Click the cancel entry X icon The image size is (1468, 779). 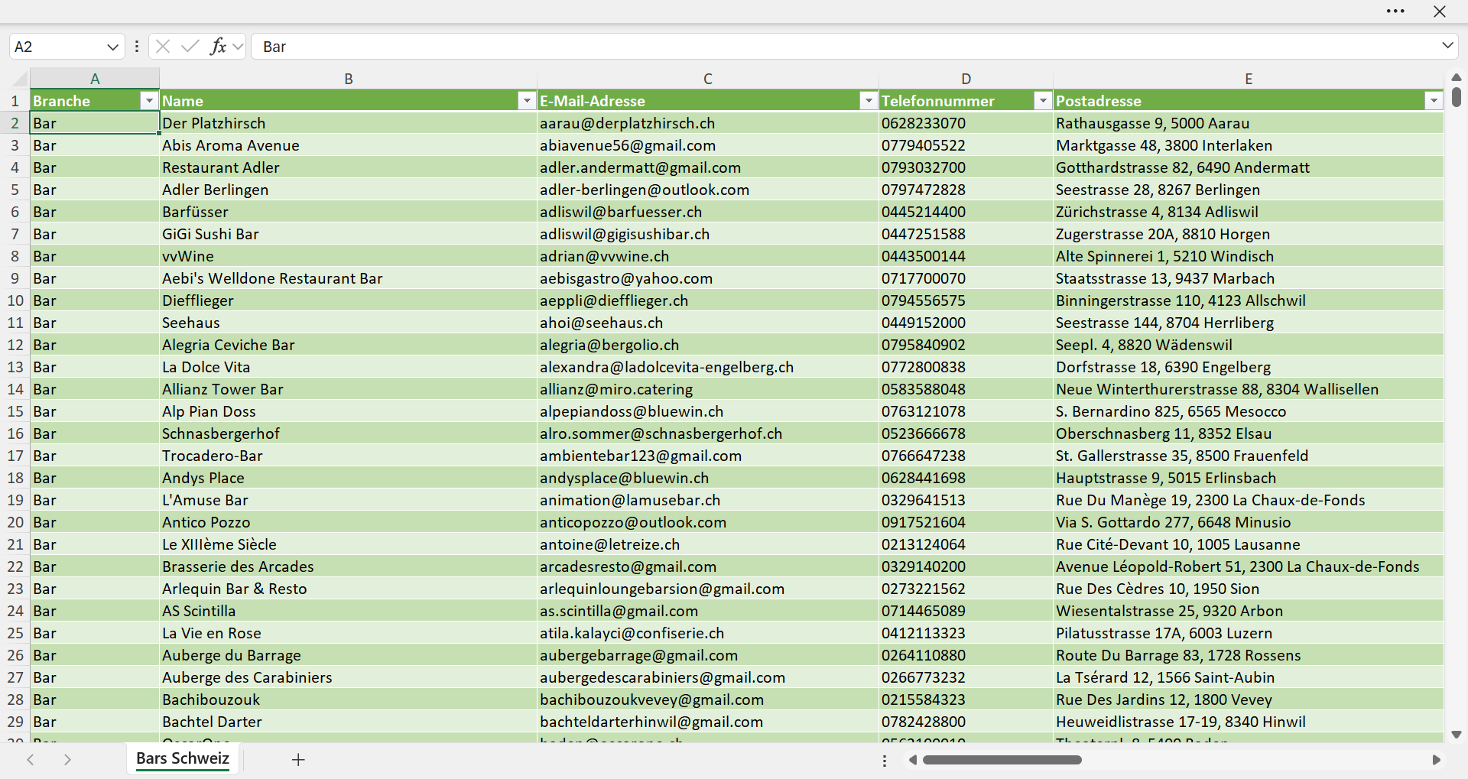coord(162,47)
